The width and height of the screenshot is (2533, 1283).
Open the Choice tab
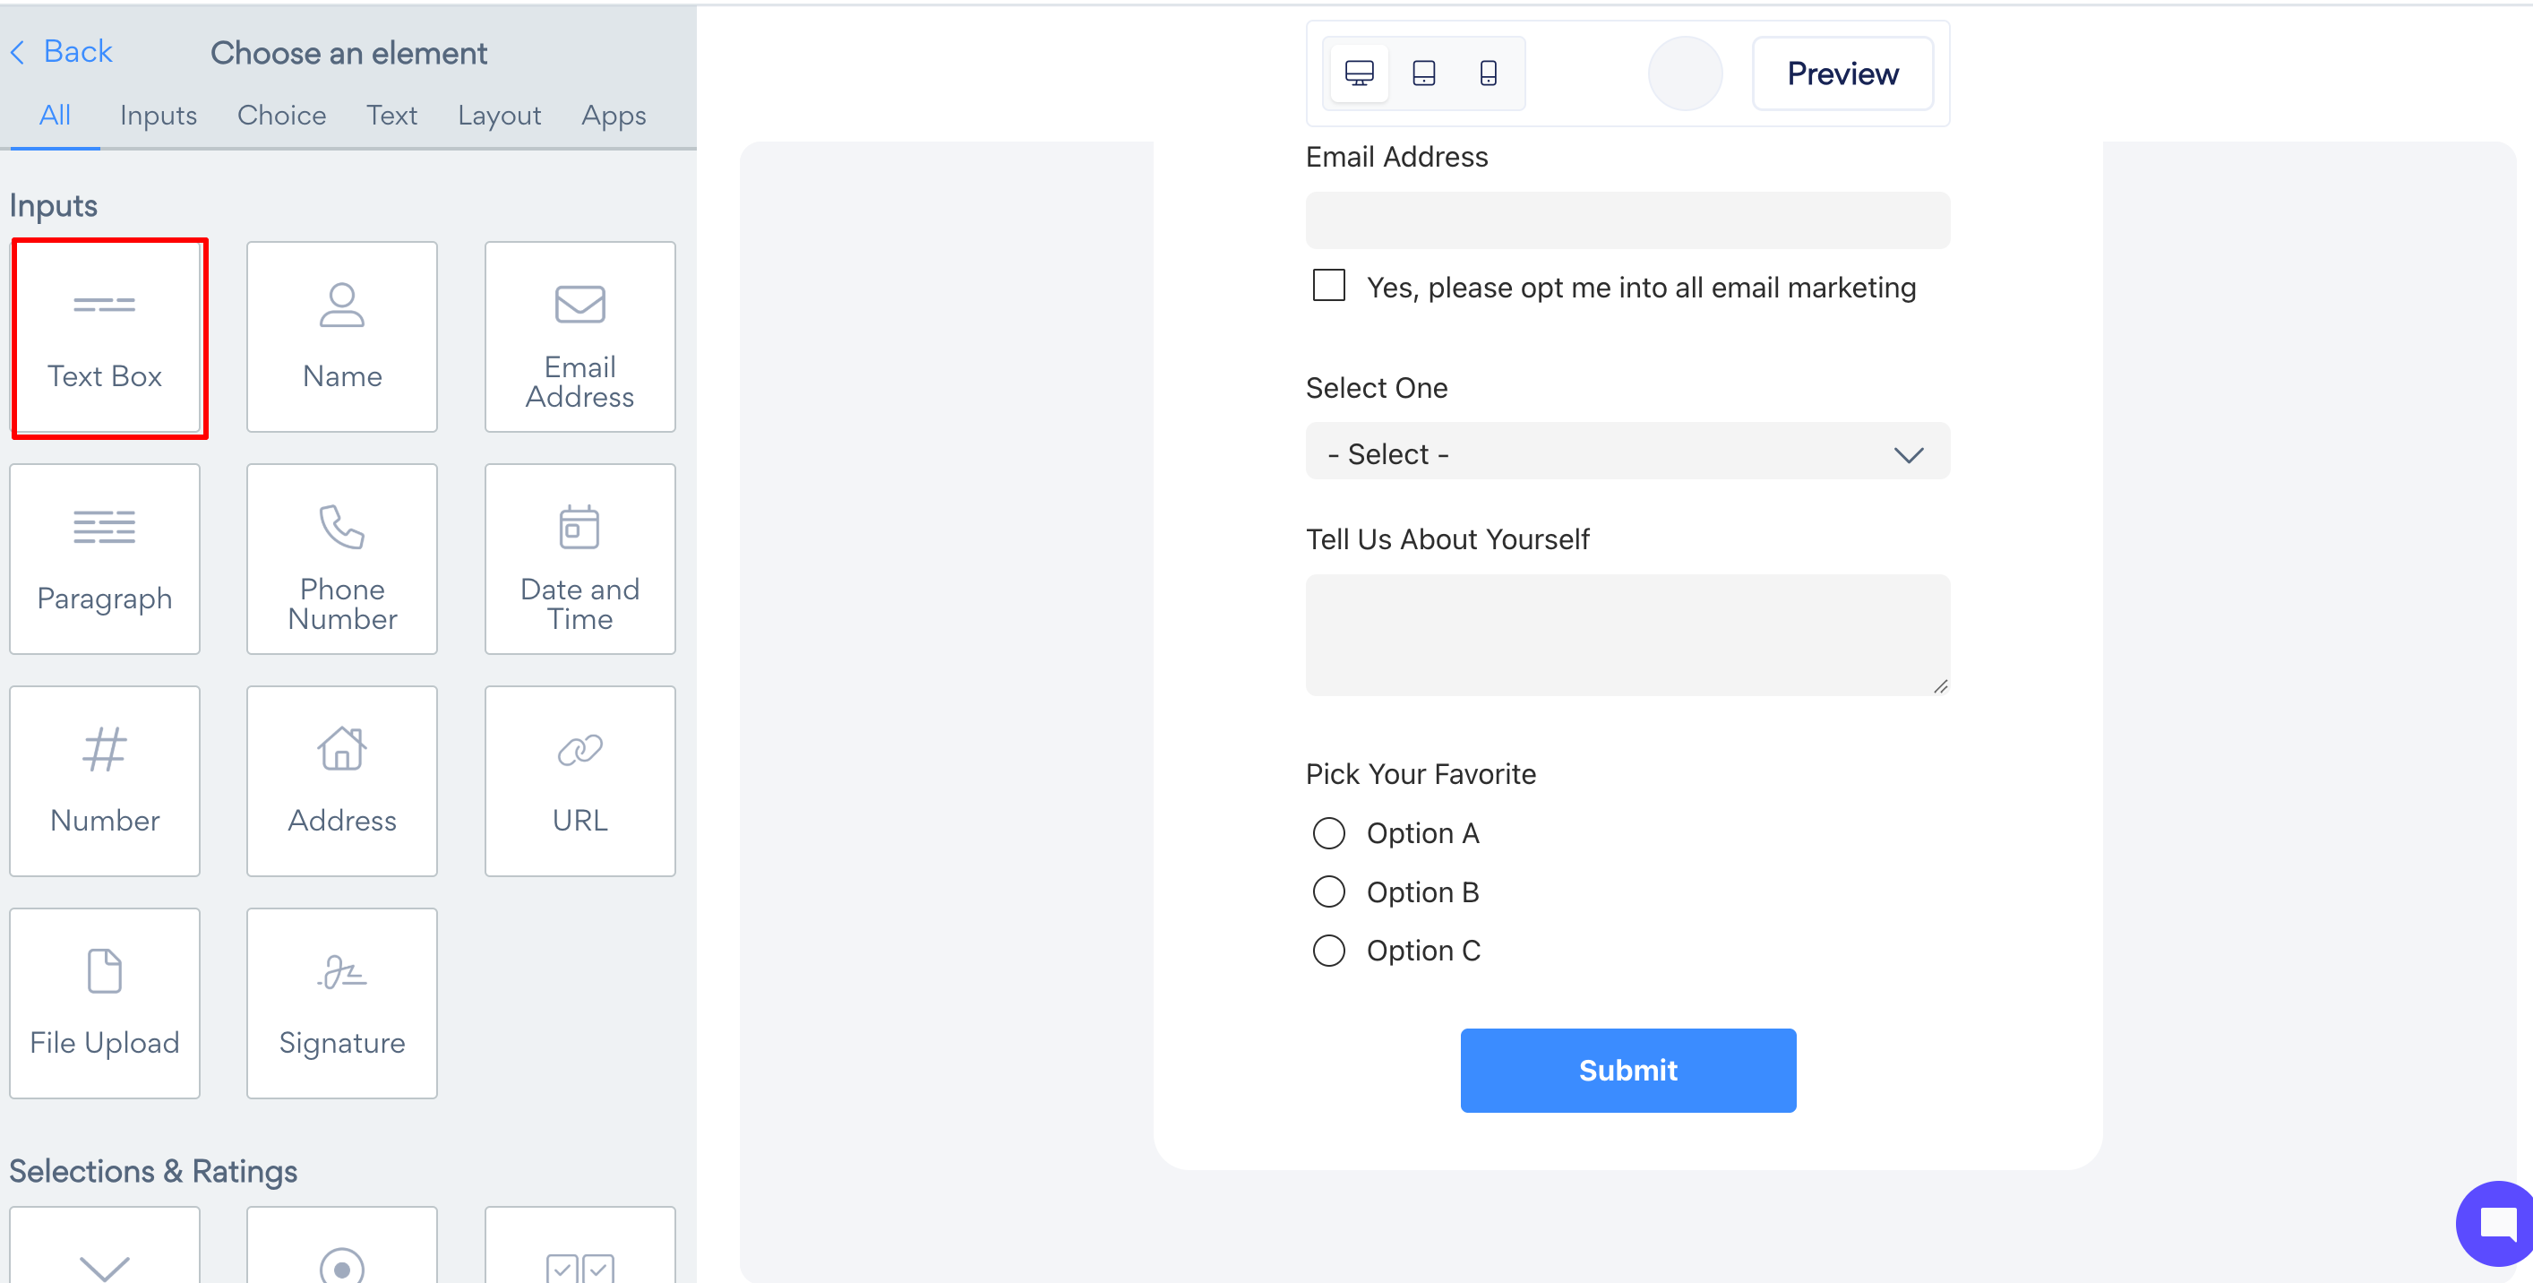click(x=282, y=115)
